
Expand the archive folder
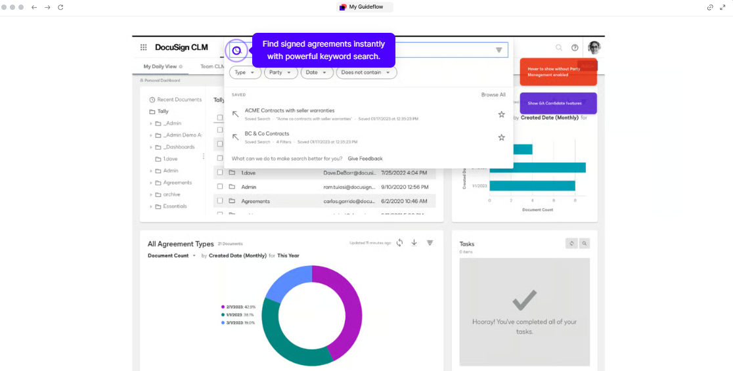[151, 194]
